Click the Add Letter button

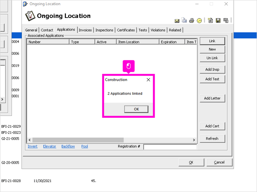click(212, 98)
